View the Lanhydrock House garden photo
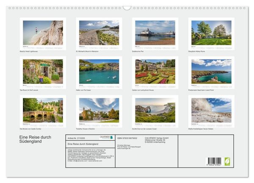The width and height of the screenshot is (254, 183). pyautogui.click(x=155, y=72)
